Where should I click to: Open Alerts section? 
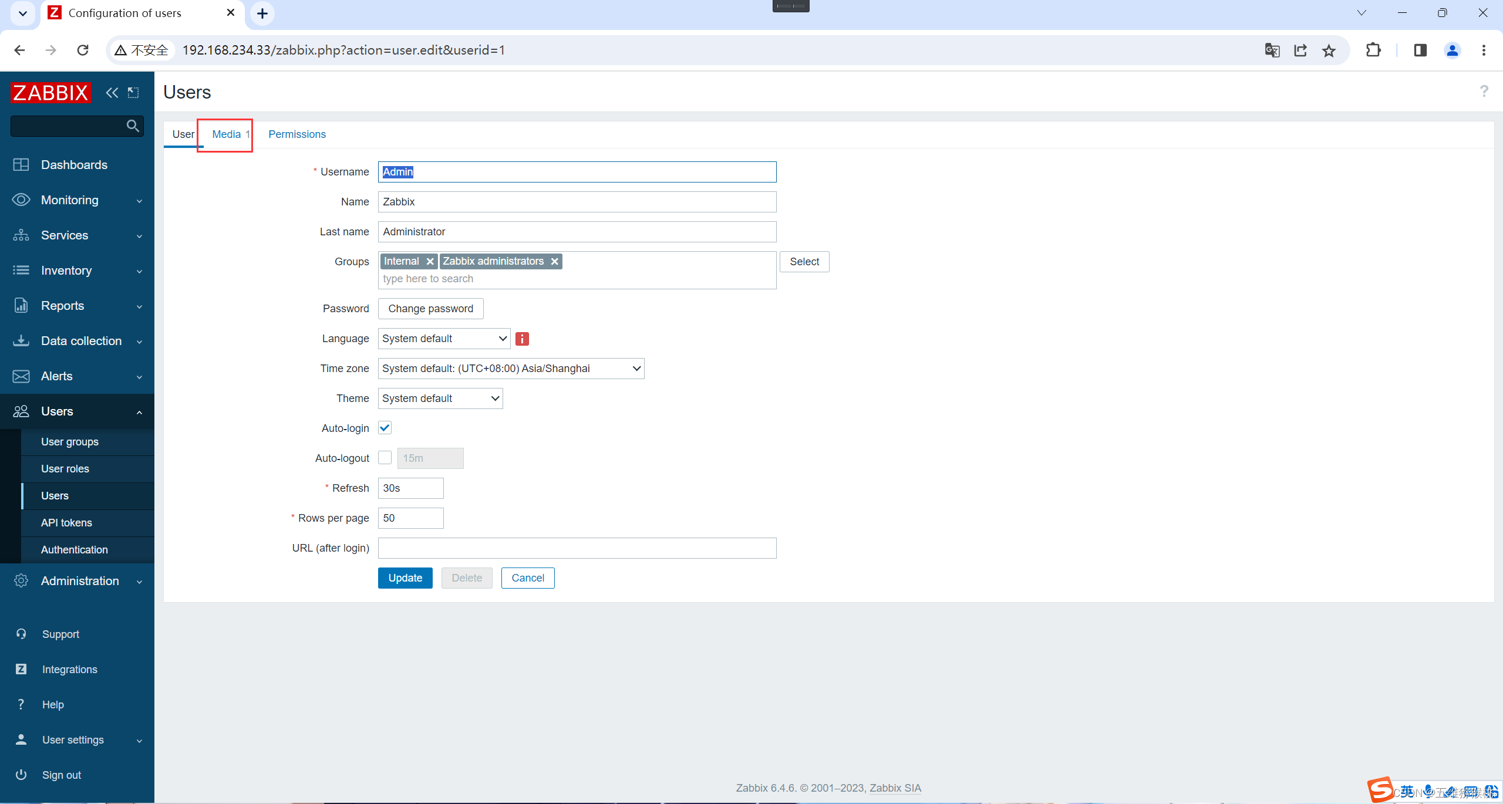(56, 376)
